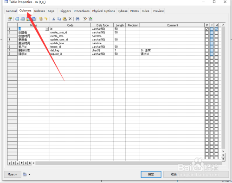Click the Code column header

click(x=70, y=25)
